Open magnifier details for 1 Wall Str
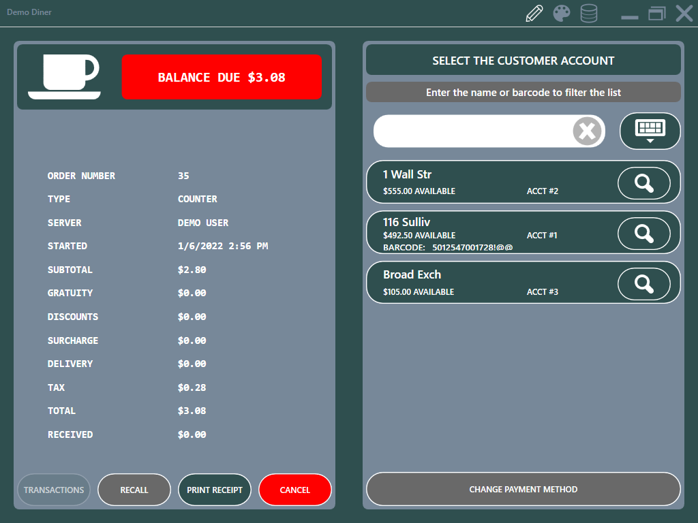 (643, 183)
